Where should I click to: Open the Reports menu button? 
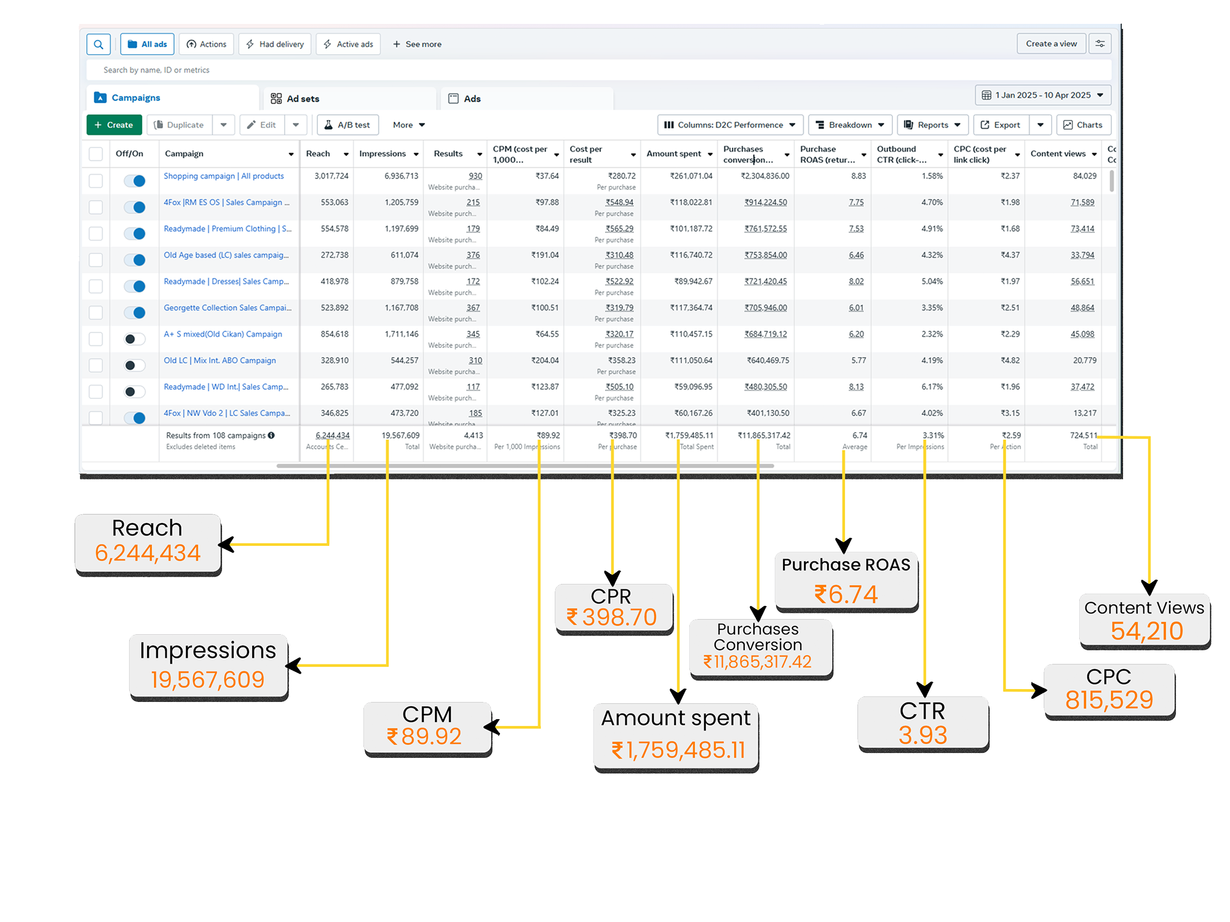(x=932, y=125)
